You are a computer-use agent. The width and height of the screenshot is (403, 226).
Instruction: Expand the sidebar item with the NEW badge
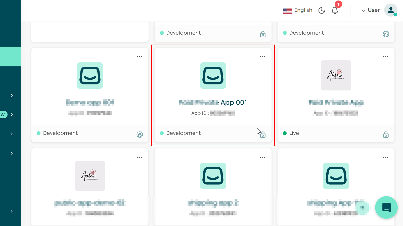click(11, 115)
